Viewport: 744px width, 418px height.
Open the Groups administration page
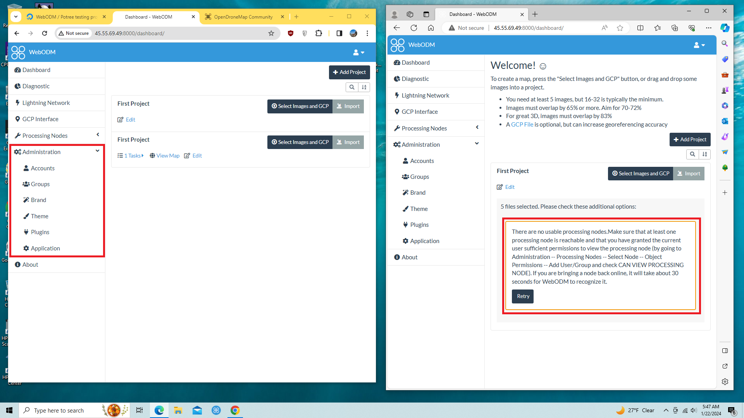pyautogui.click(x=40, y=184)
